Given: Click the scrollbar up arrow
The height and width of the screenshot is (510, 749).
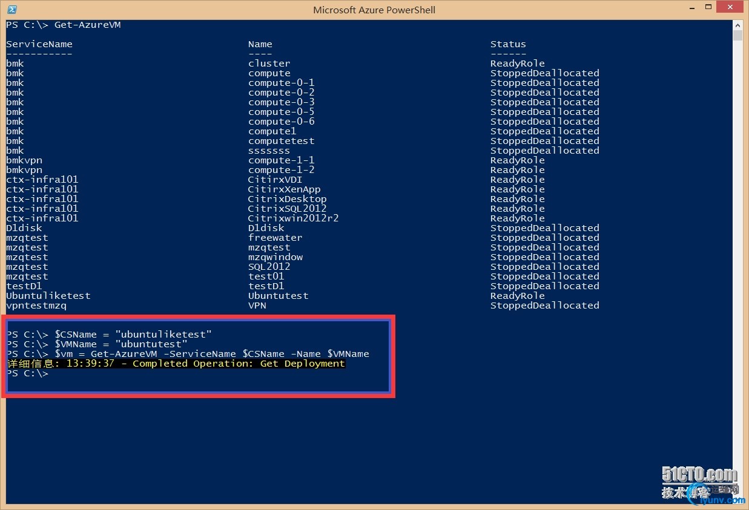Looking at the screenshot, I should [x=737, y=24].
